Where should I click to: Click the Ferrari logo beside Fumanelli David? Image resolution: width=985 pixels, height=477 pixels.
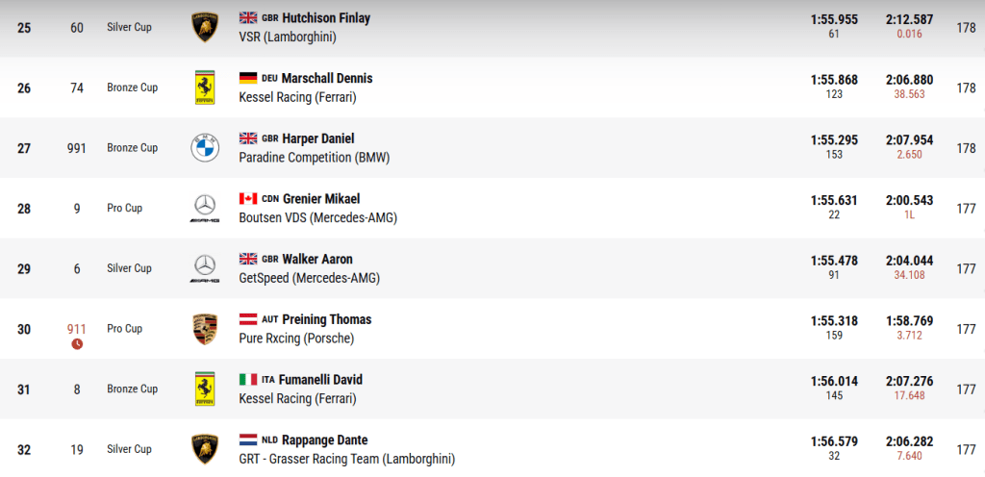(x=205, y=389)
